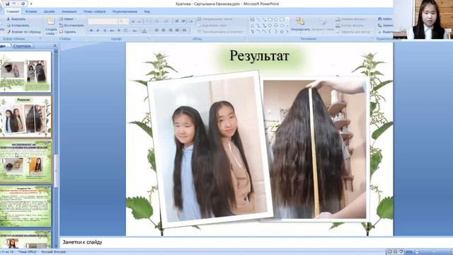Apply numbered list
This screenshot has width=453, height=255.
[167, 21]
